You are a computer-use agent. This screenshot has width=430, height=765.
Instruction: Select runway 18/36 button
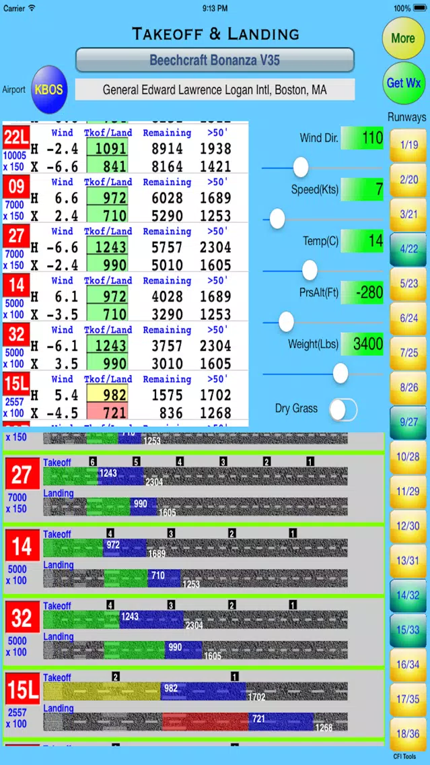click(x=408, y=734)
